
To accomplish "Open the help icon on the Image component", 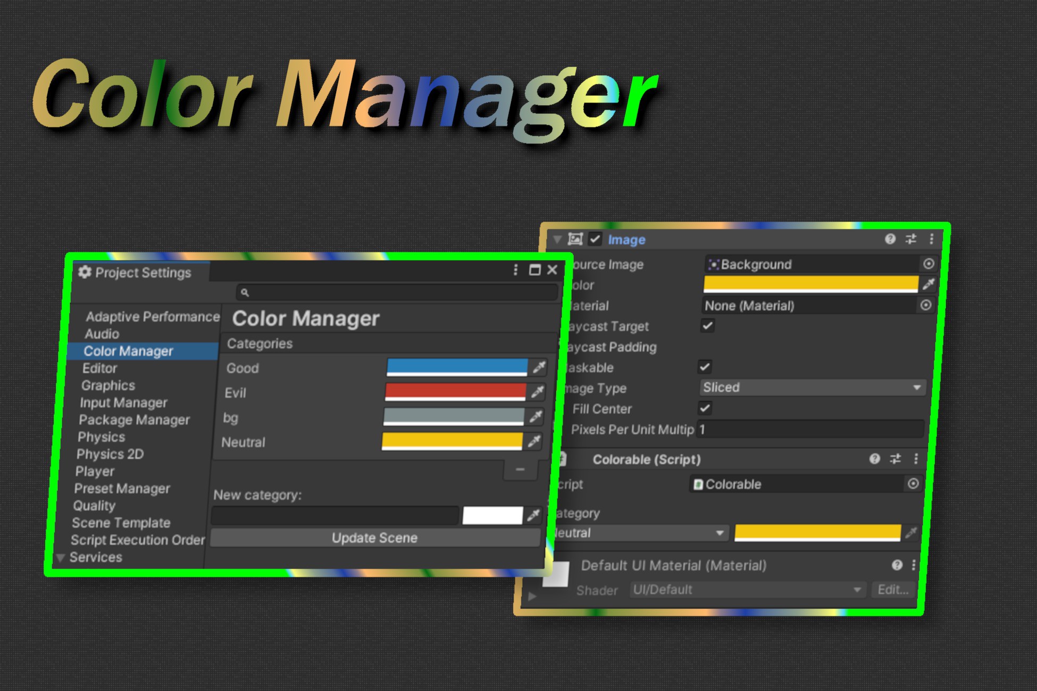I will (890, 240).
